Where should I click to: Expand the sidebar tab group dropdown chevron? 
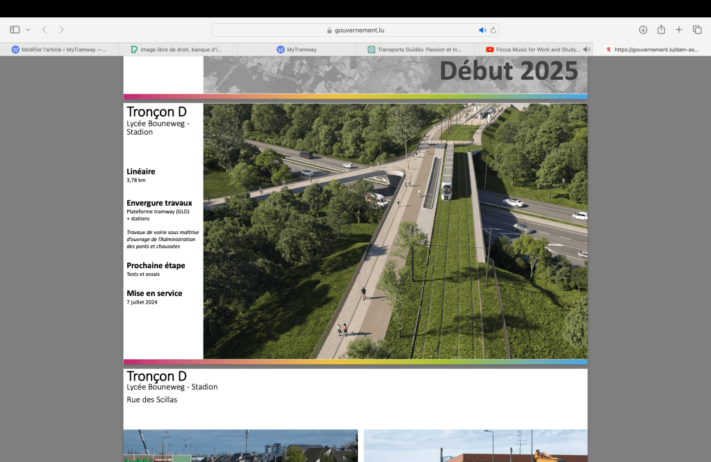pyautogui.click(x=28, y=30)
